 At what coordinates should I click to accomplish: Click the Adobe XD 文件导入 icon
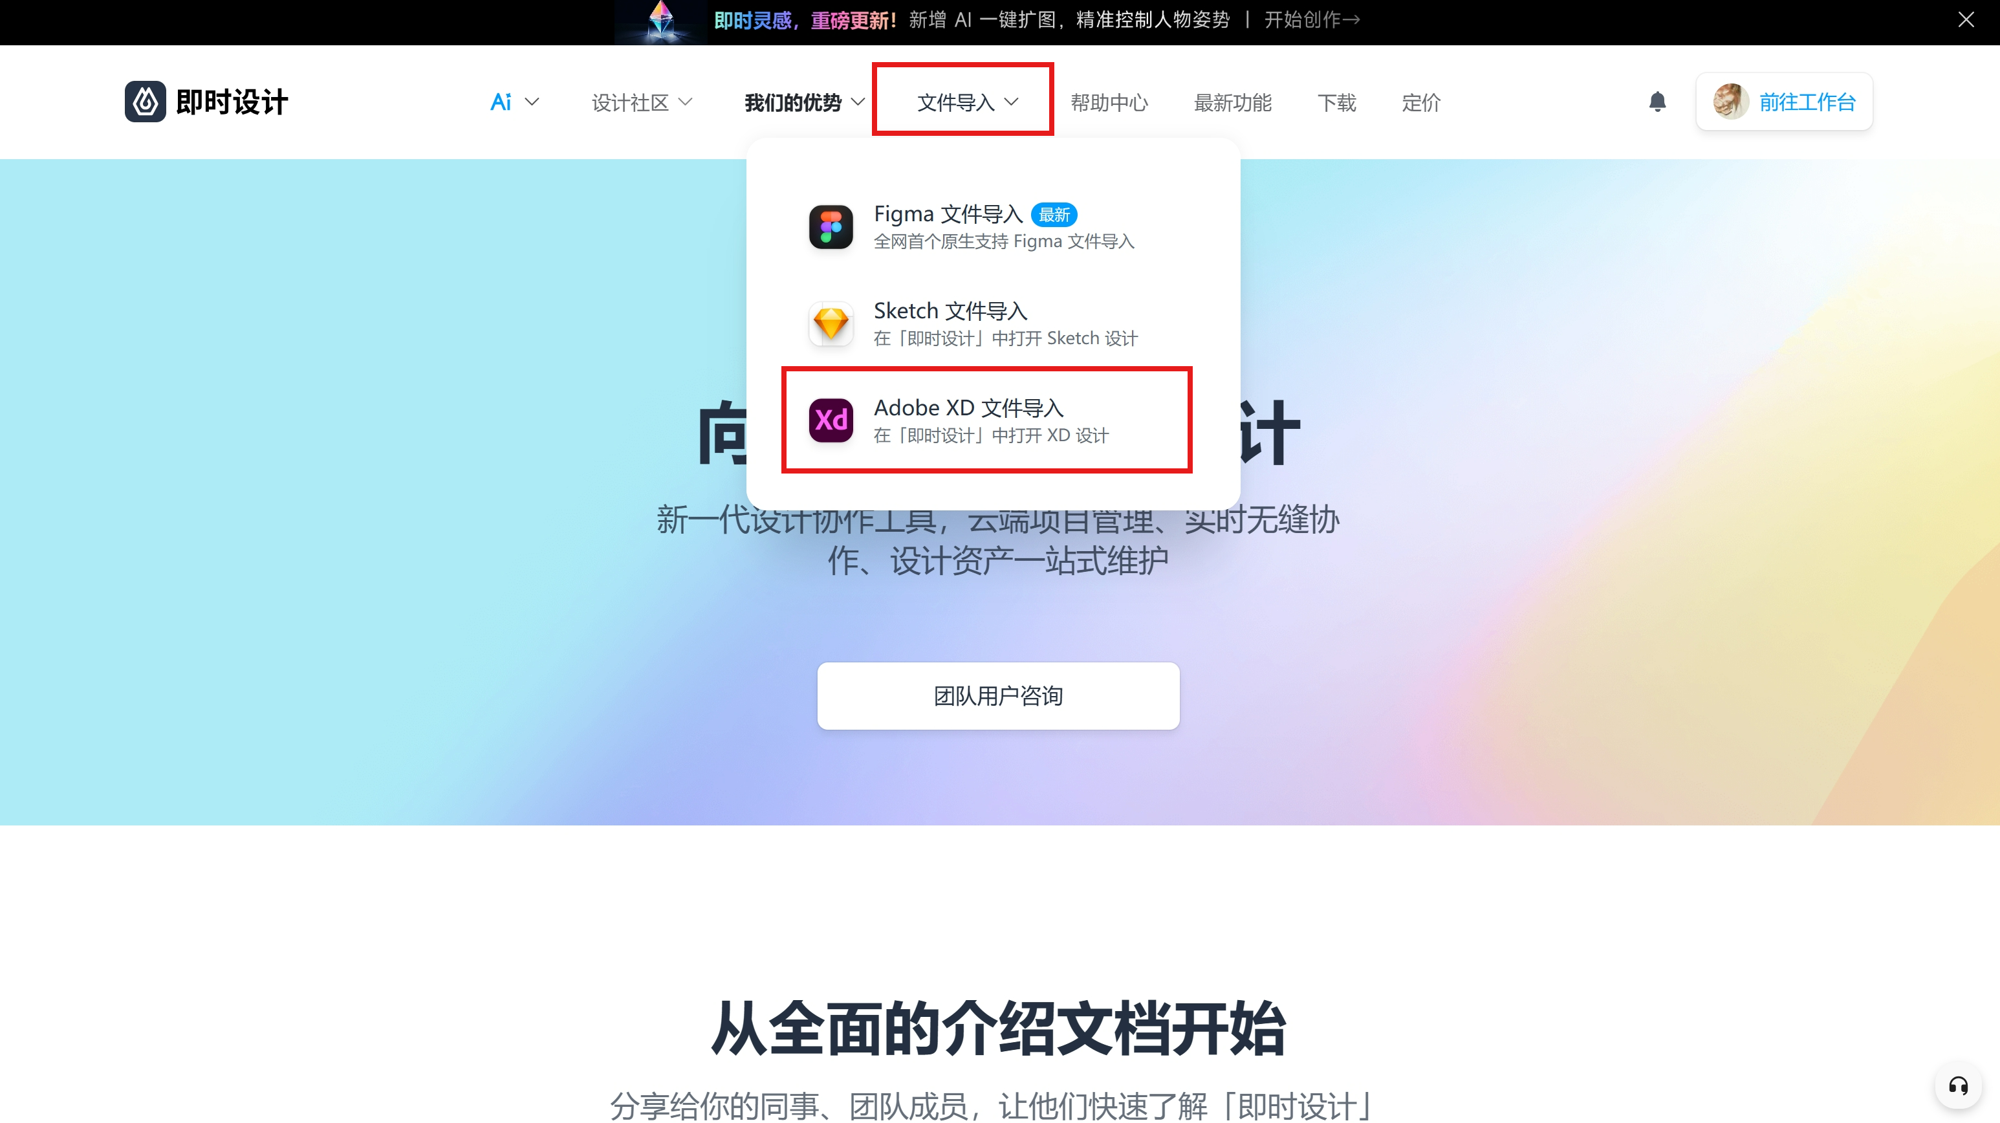point(831,419)
